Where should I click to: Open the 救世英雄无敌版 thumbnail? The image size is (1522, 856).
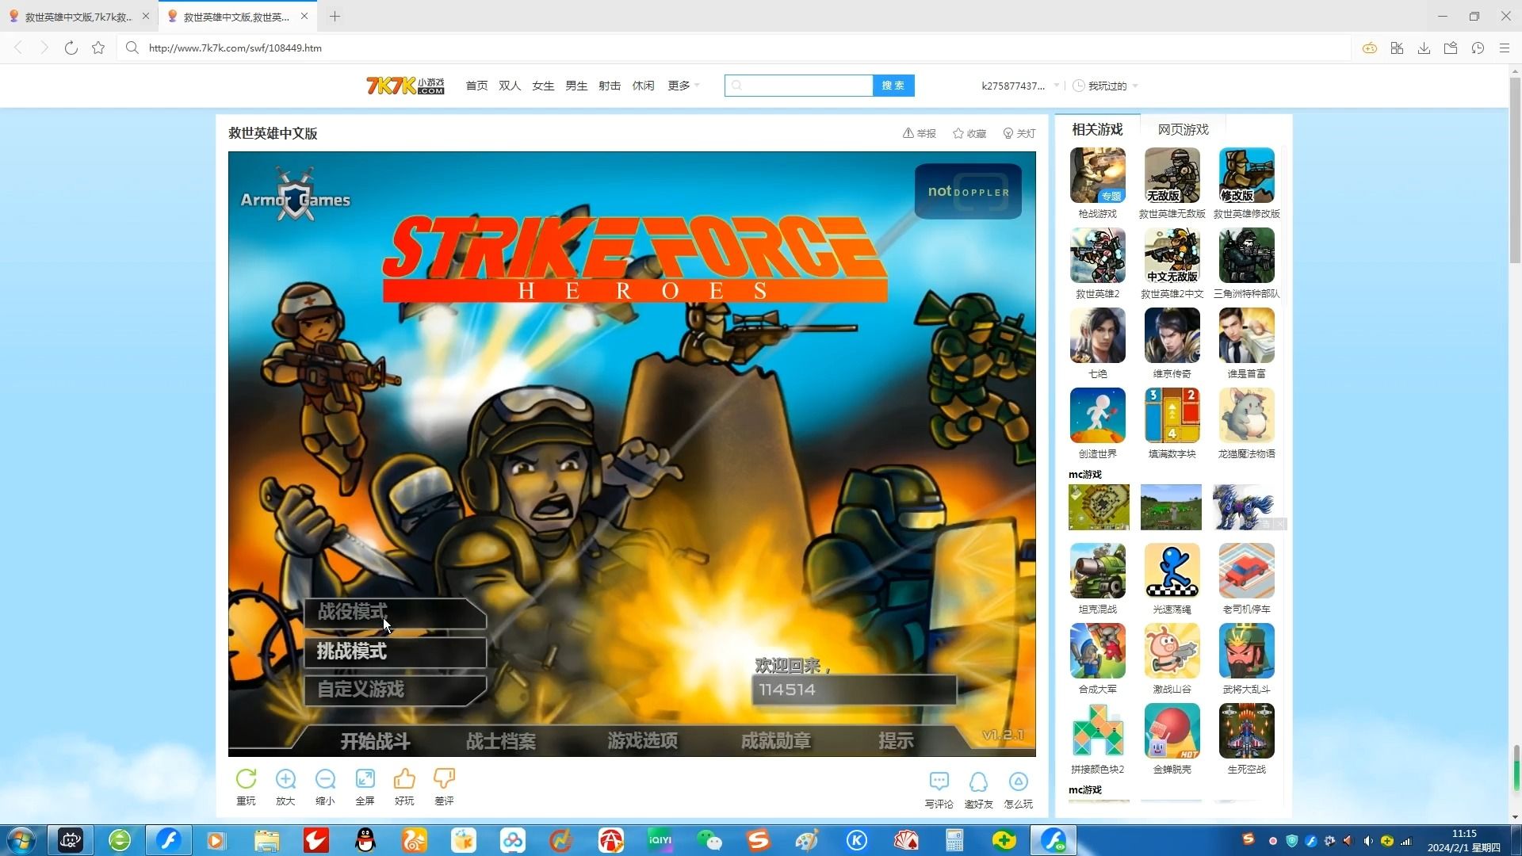click(x=1172, y=175)
